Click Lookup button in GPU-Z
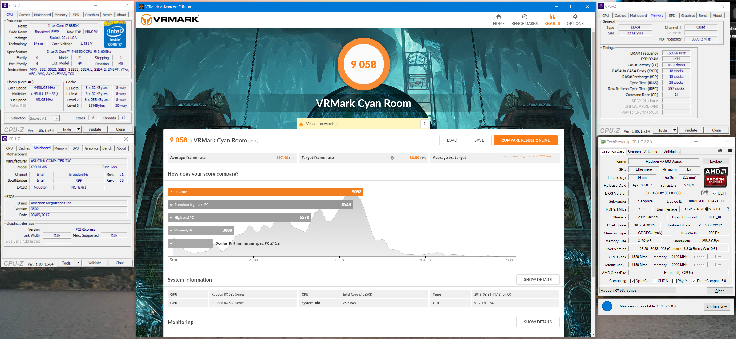This screenshot has height=339, width=736. click(716, 161)
